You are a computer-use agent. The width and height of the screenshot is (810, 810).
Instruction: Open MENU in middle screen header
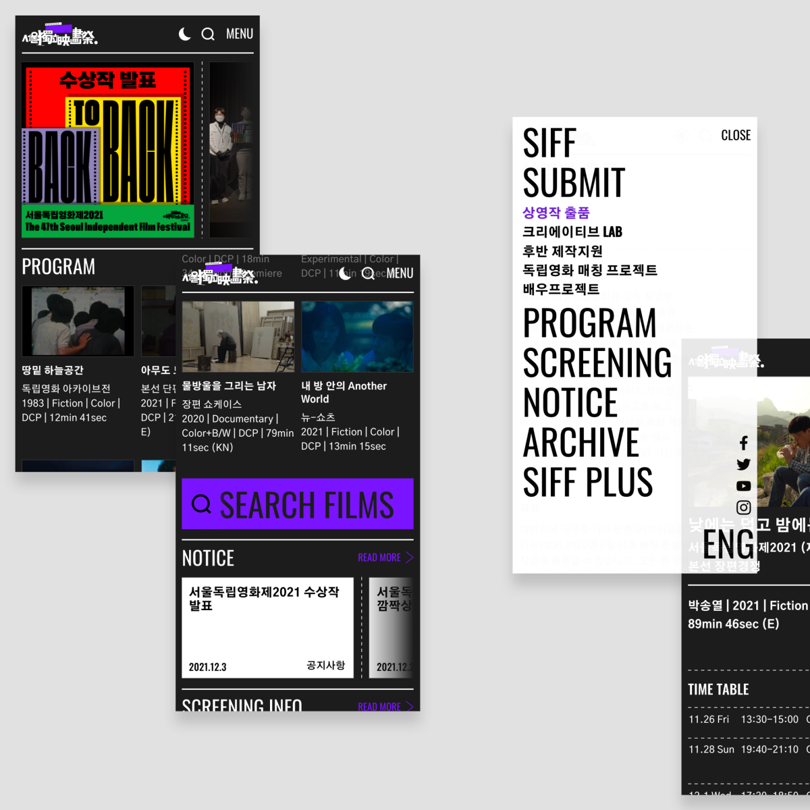click(x=400, y=273)
